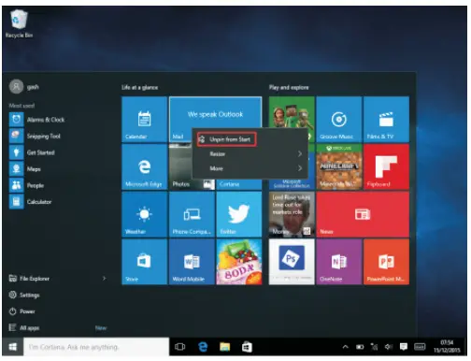Launch Calculator from Most used
The width and height of the screenshot is (471, 361).
[31, 202]
